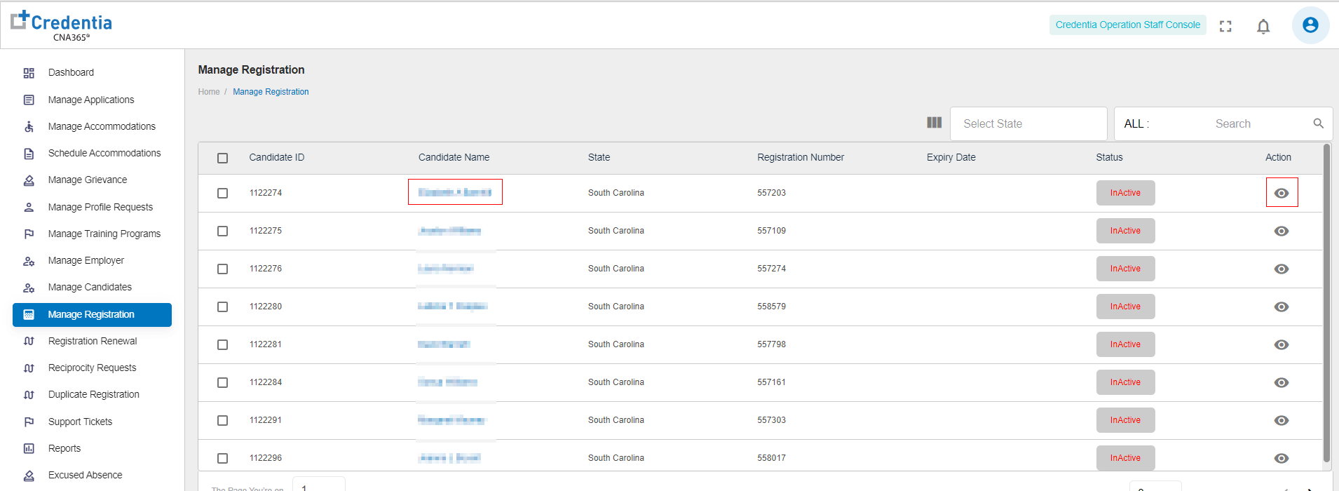Click InActive status button for 1122276

(1125, 269)
